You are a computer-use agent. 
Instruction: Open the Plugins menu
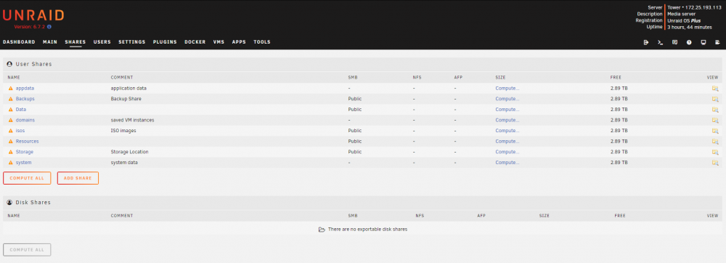tap(165, 42)
